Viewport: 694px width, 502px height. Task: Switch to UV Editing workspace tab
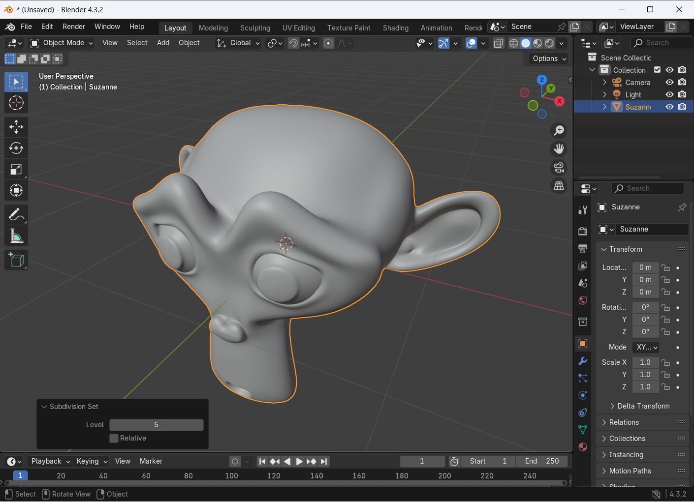click(299, 28)
